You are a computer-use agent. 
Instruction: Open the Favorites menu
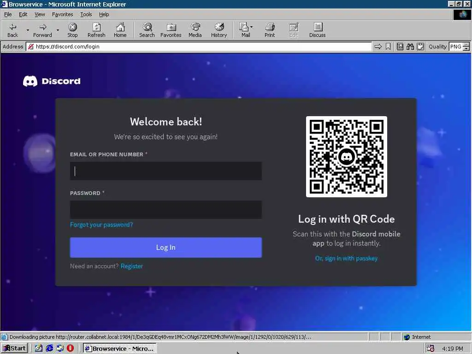(x=63, y=14)
